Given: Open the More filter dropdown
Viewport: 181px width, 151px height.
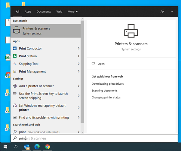Looking at the screenshot, I should 72,11.
